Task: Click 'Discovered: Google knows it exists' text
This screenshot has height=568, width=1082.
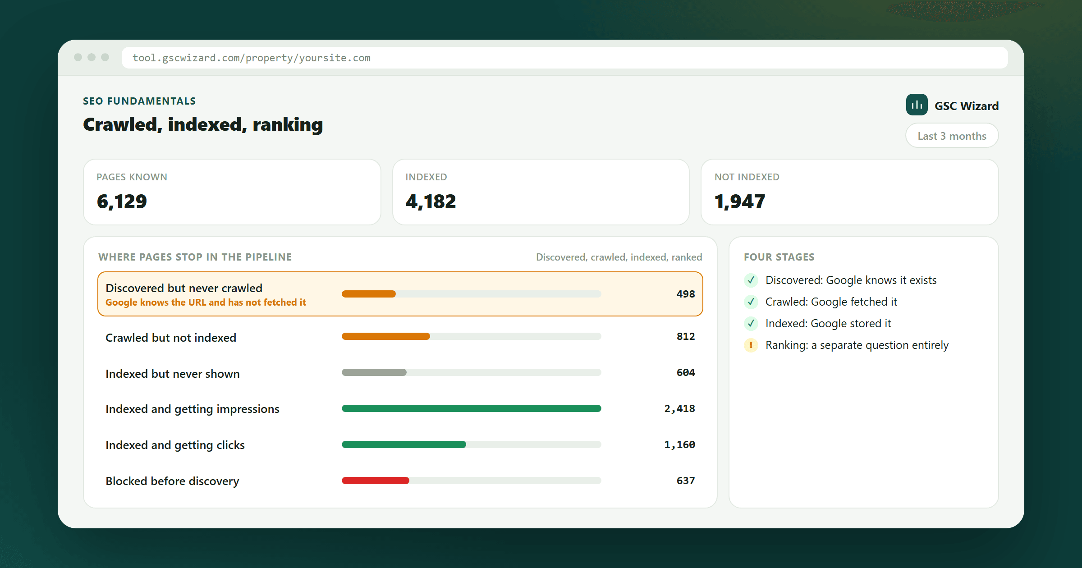Action: (851, 280)
